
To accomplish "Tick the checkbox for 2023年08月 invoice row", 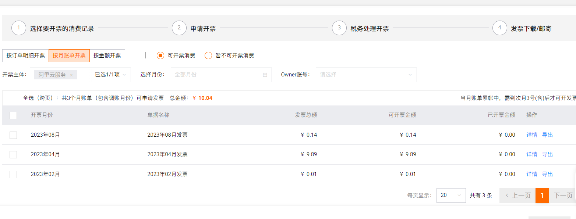I will coord(13,135).
